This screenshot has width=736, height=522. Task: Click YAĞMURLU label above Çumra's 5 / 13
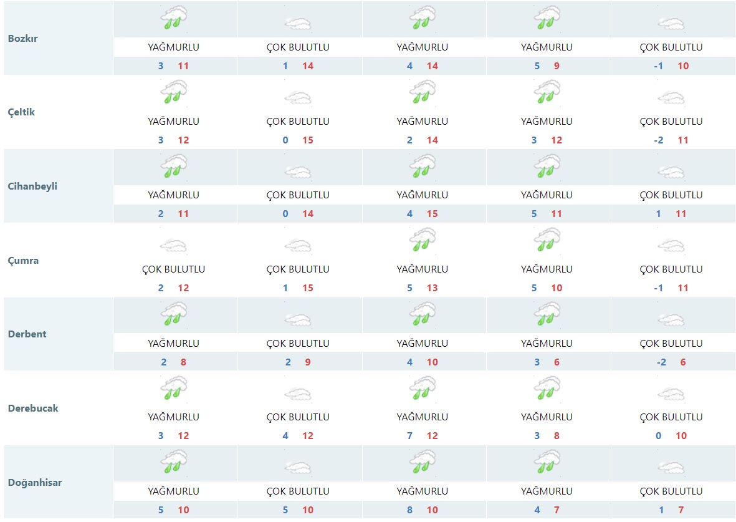click(423, 269)
